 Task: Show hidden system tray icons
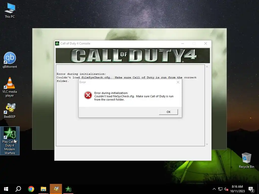(x=214, y=189)
